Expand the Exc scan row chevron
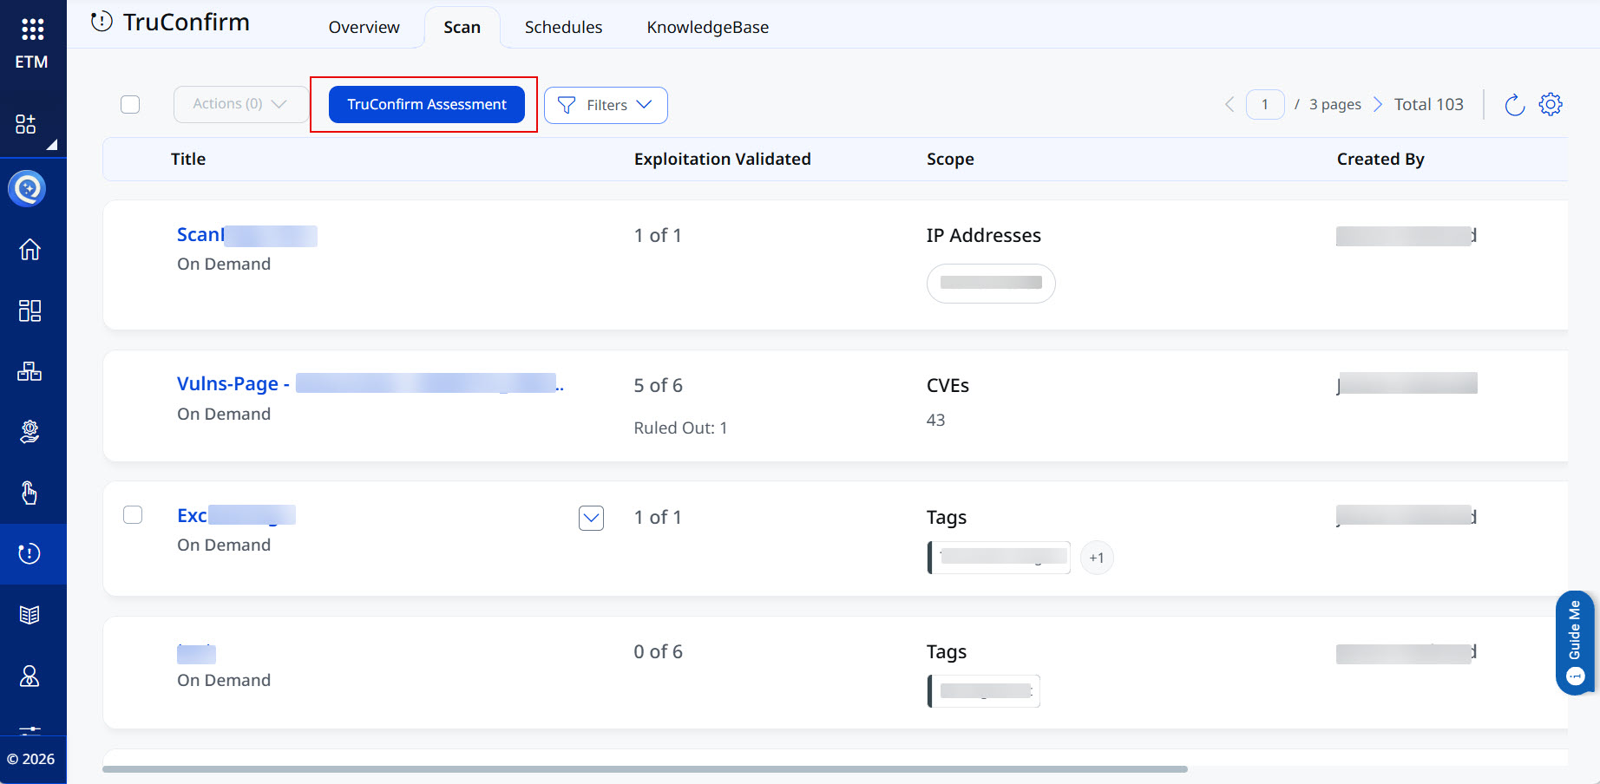1600x784 pixels. point(591,518)
